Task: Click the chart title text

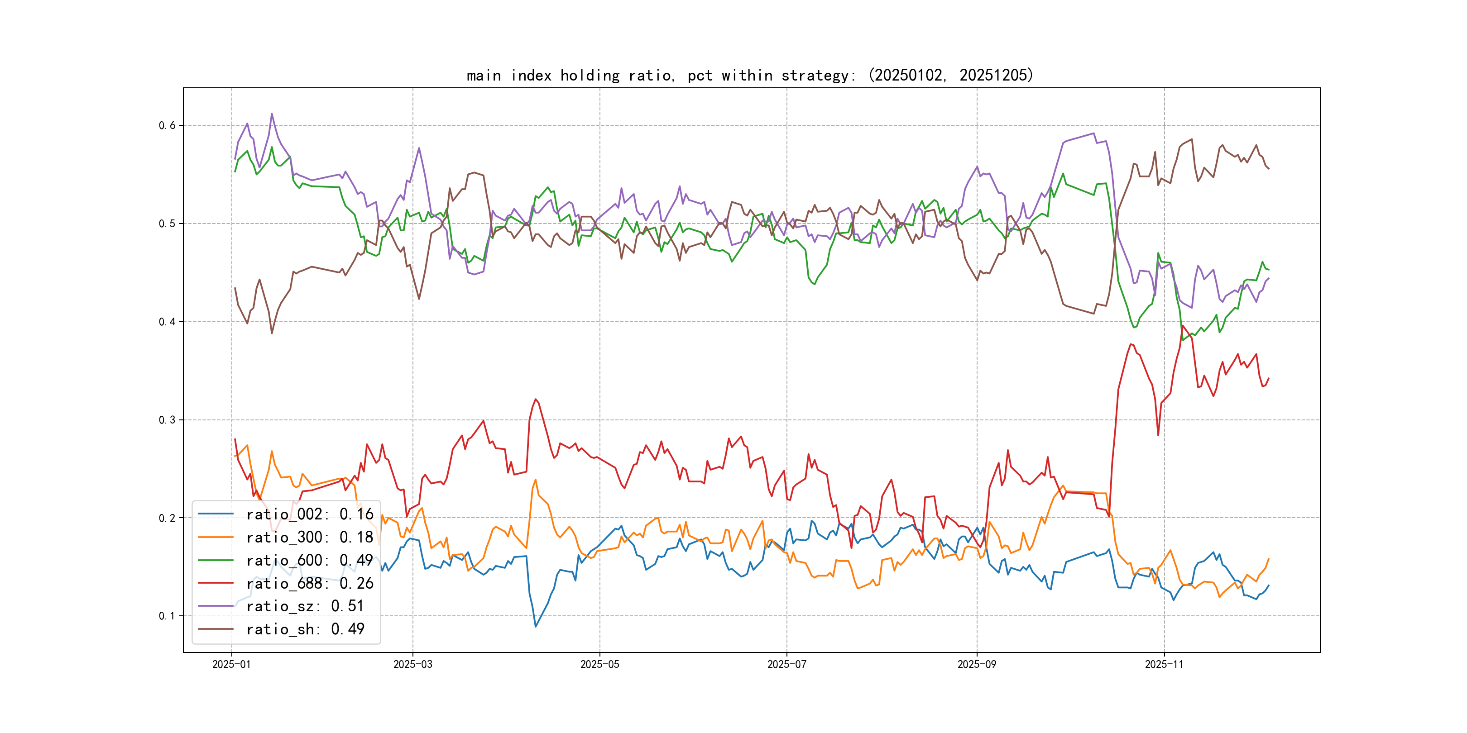Action: 750,75
